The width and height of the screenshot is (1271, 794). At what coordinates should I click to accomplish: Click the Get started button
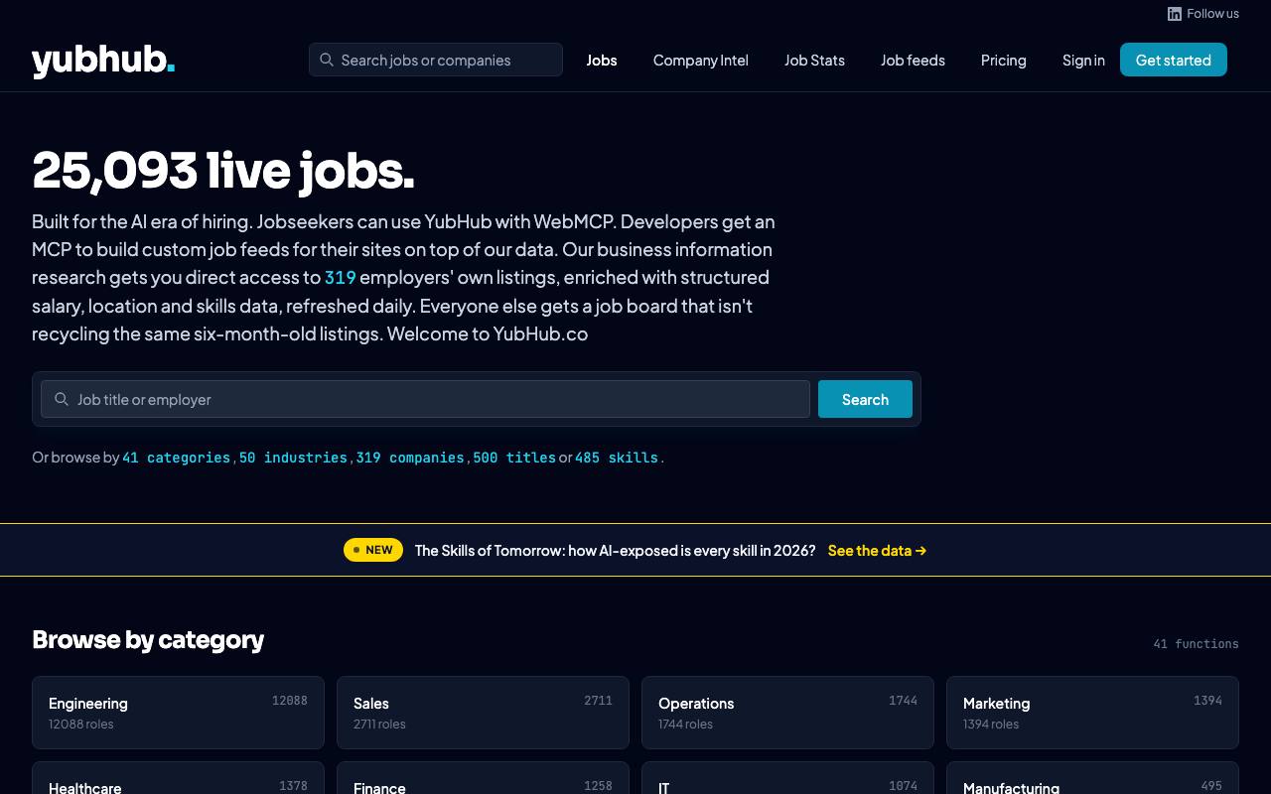click(x=1174, y=60)
